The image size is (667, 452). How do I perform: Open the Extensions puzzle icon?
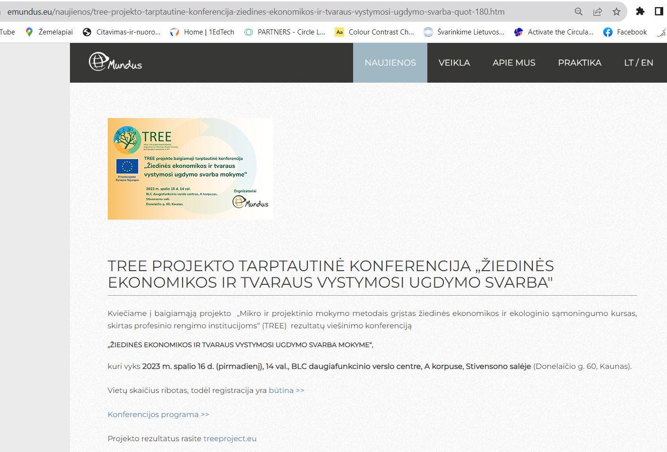640,11
